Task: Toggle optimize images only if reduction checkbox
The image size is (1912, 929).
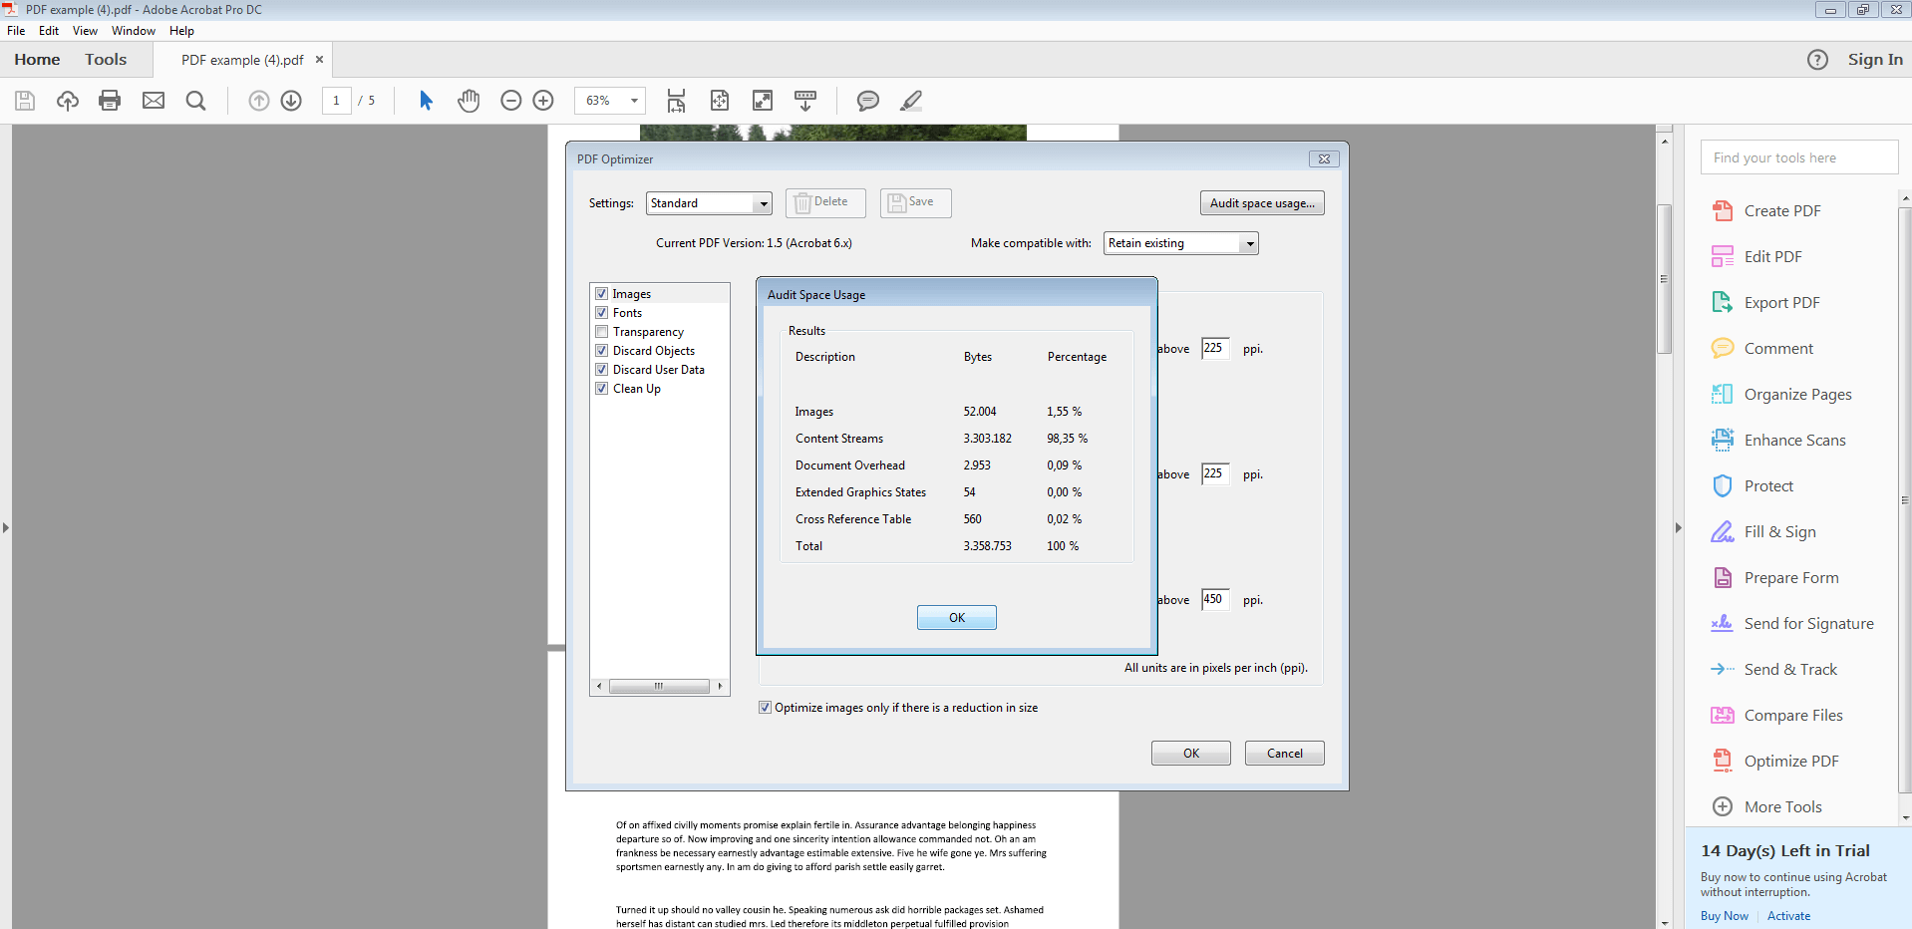Action: (766, 708)
